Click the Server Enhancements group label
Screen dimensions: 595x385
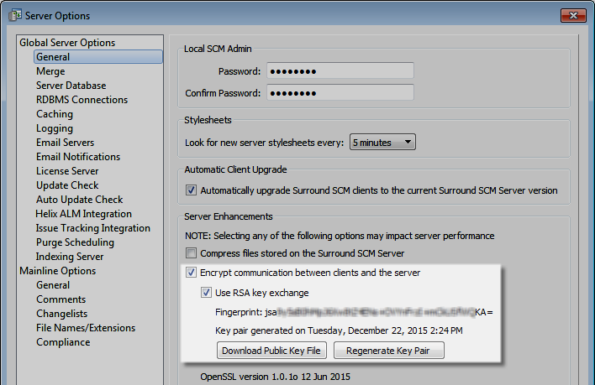[229, 216]
